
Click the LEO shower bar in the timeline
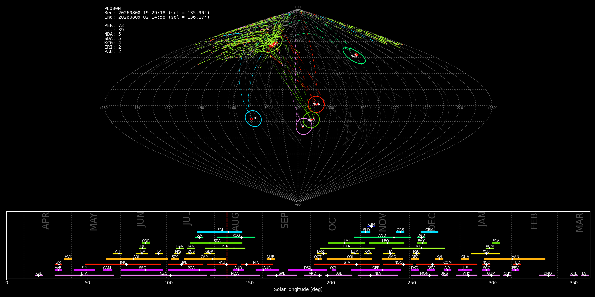[386, 243]
